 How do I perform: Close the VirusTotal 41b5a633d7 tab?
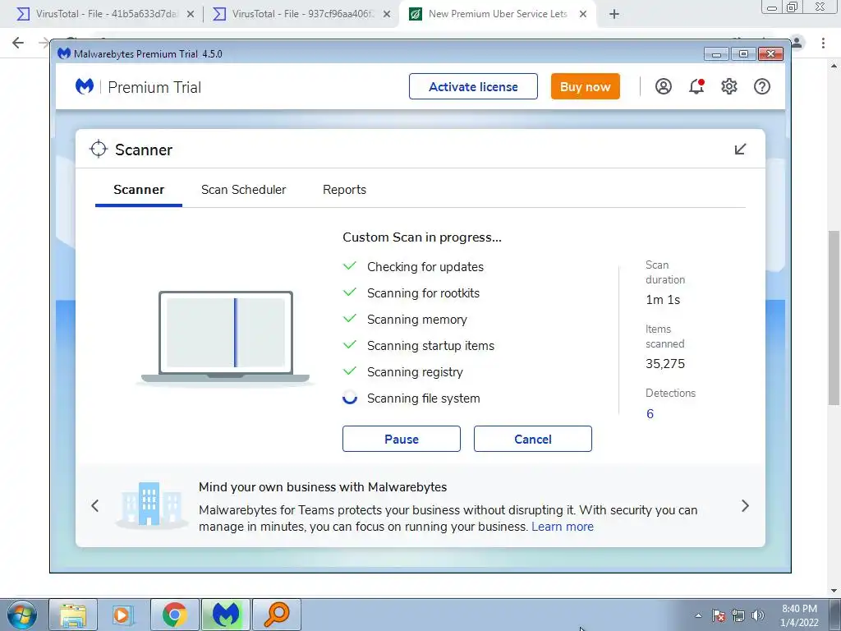[x=191, y=14]
